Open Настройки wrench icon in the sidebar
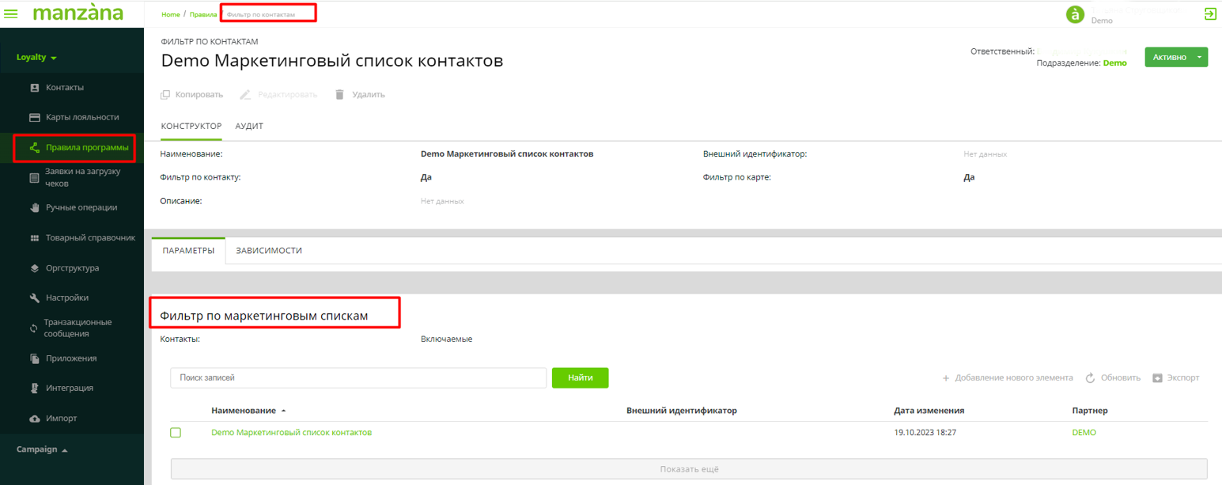The image size is (1222, 485). click(34, 298)
